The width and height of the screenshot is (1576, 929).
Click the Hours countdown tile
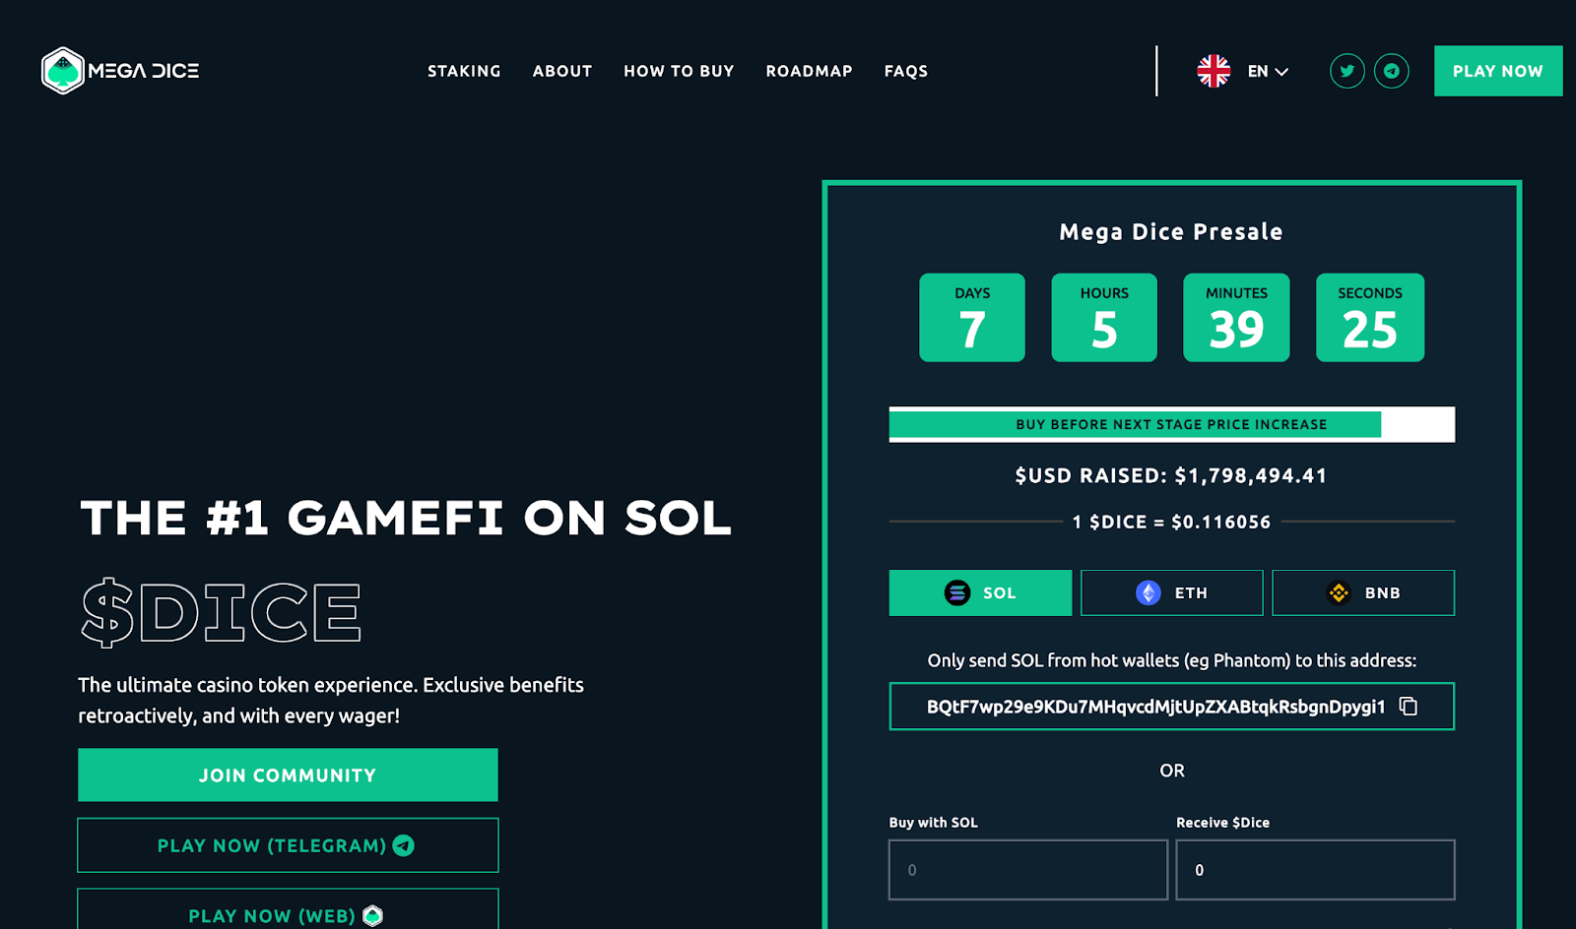tap(1104, 317)
